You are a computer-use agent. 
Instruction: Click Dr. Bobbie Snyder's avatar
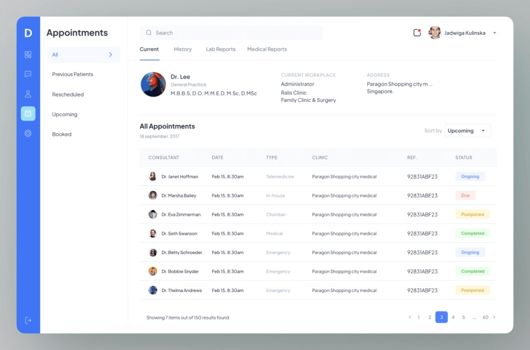click(153, 271)
